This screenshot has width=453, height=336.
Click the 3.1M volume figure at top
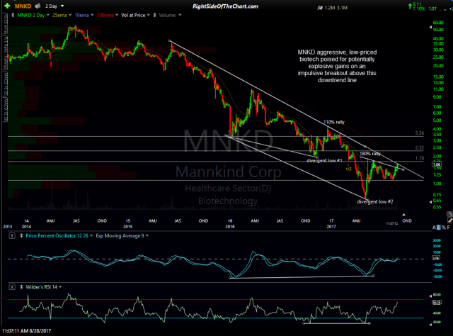342,8
